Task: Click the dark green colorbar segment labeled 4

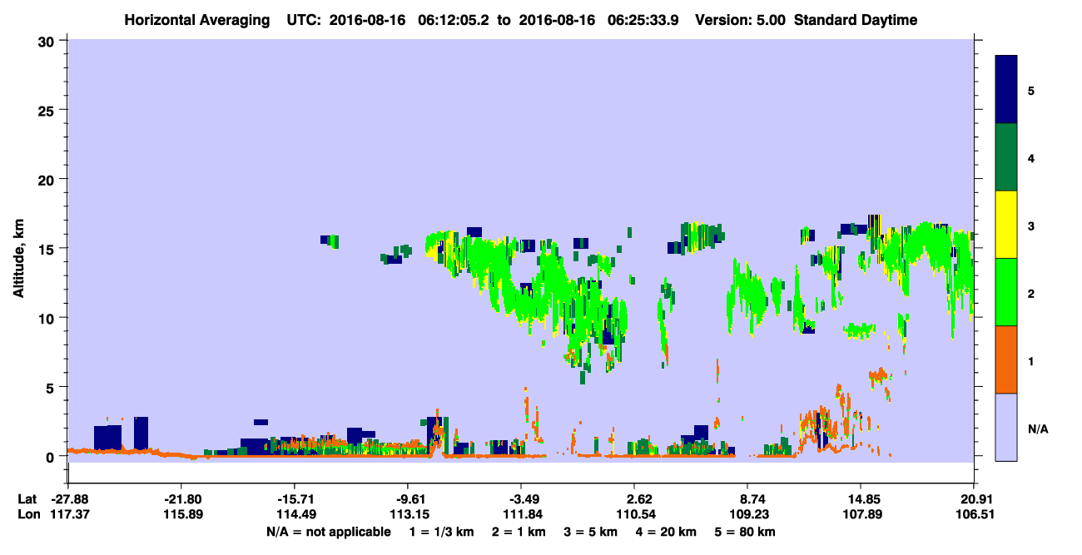Action: (x=1006, y=157)
